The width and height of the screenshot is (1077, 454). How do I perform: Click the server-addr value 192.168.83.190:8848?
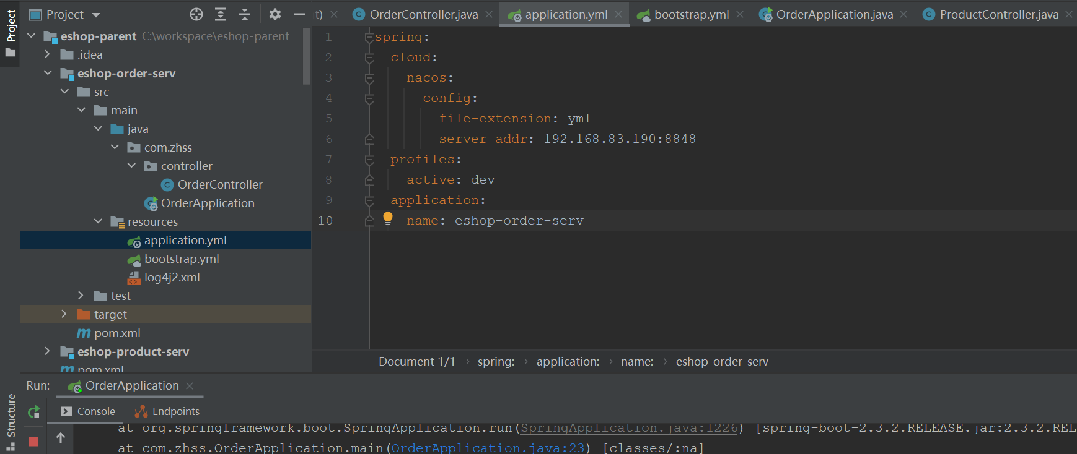point(620,139)
